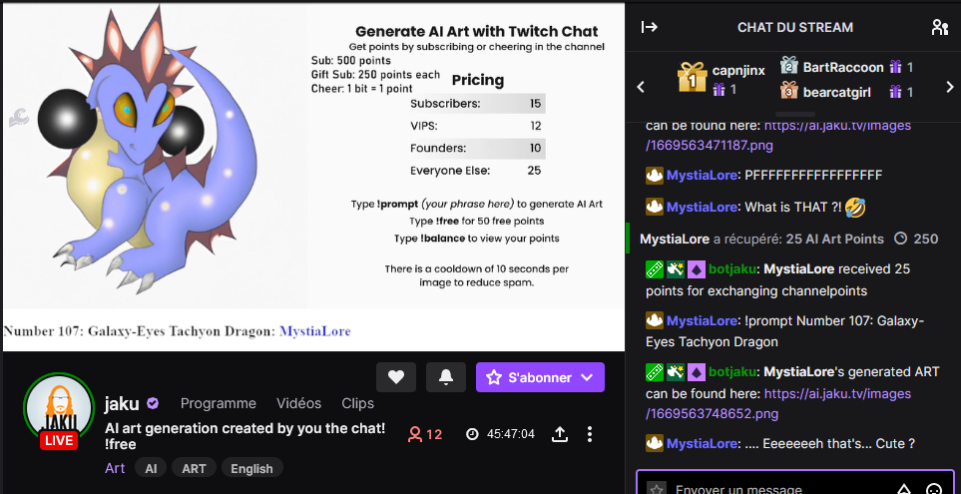This screenshot has height=494, width=961.
Task: Click jaku's live avatar thumbnail
Action: pyautogui.click(x=59, y=410)
